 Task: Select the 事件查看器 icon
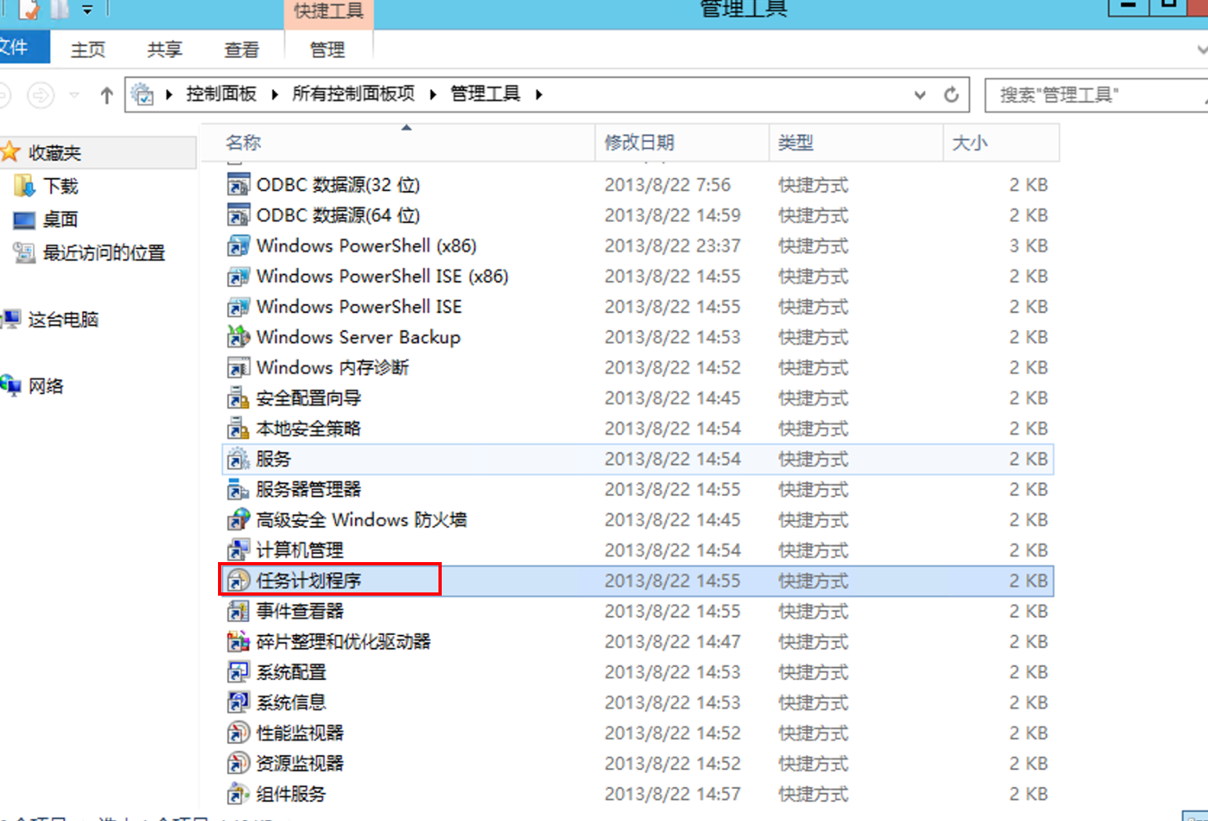tap(238, 611)
